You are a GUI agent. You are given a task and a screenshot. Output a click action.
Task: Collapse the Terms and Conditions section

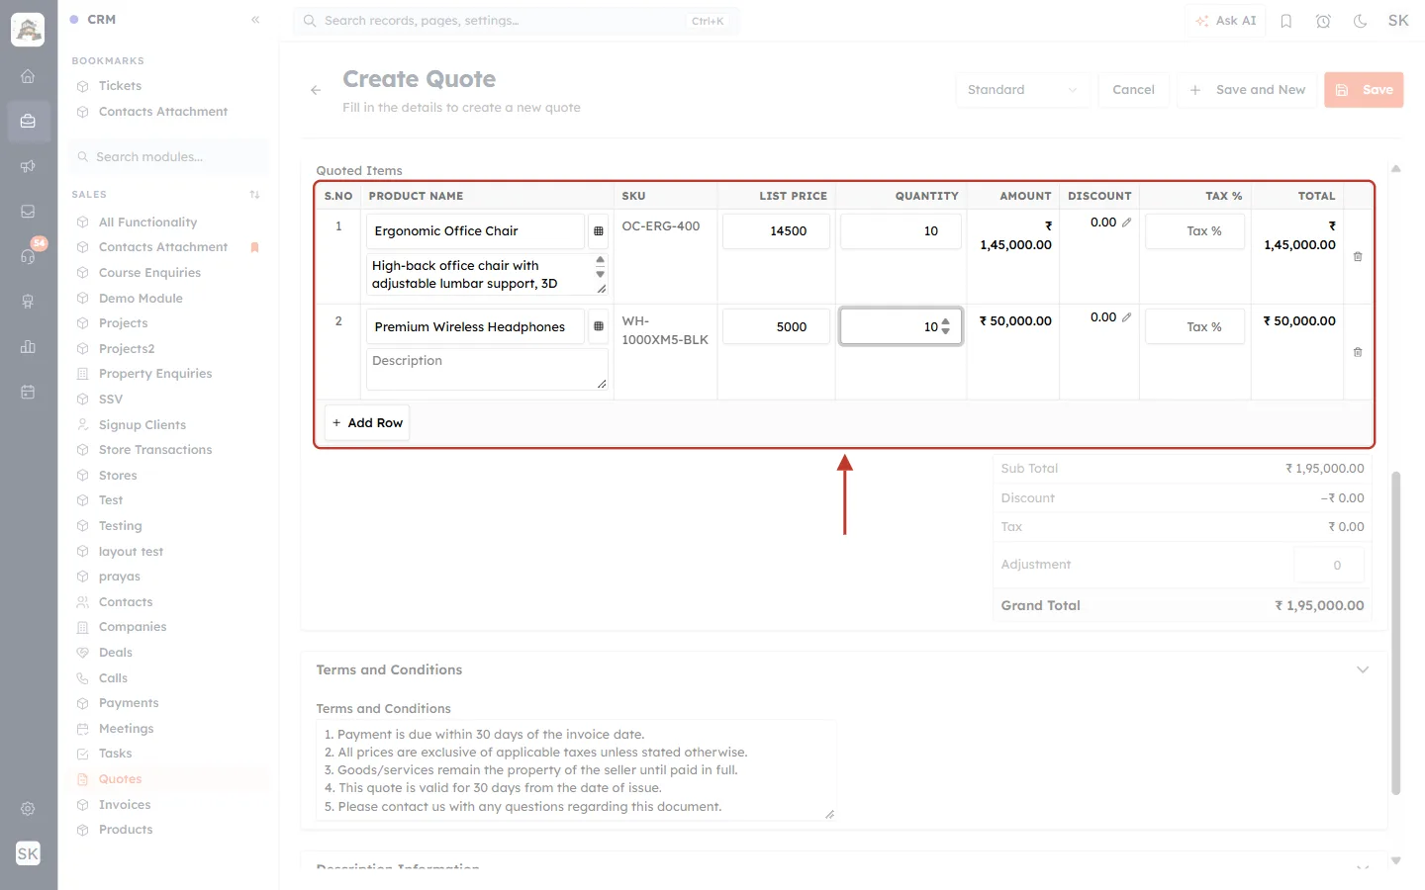(x=1363, y=669)
